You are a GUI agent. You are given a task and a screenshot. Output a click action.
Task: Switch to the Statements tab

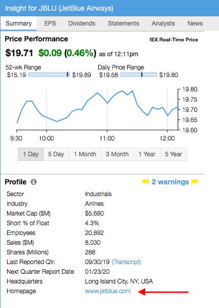coord(123,23)
